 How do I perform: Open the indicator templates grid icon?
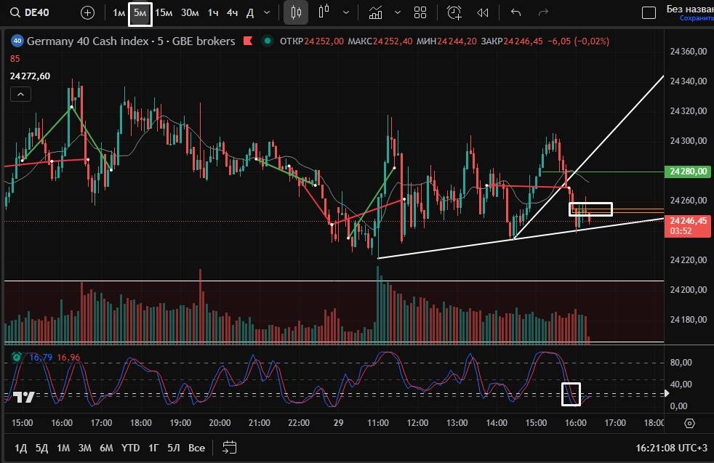420,12
